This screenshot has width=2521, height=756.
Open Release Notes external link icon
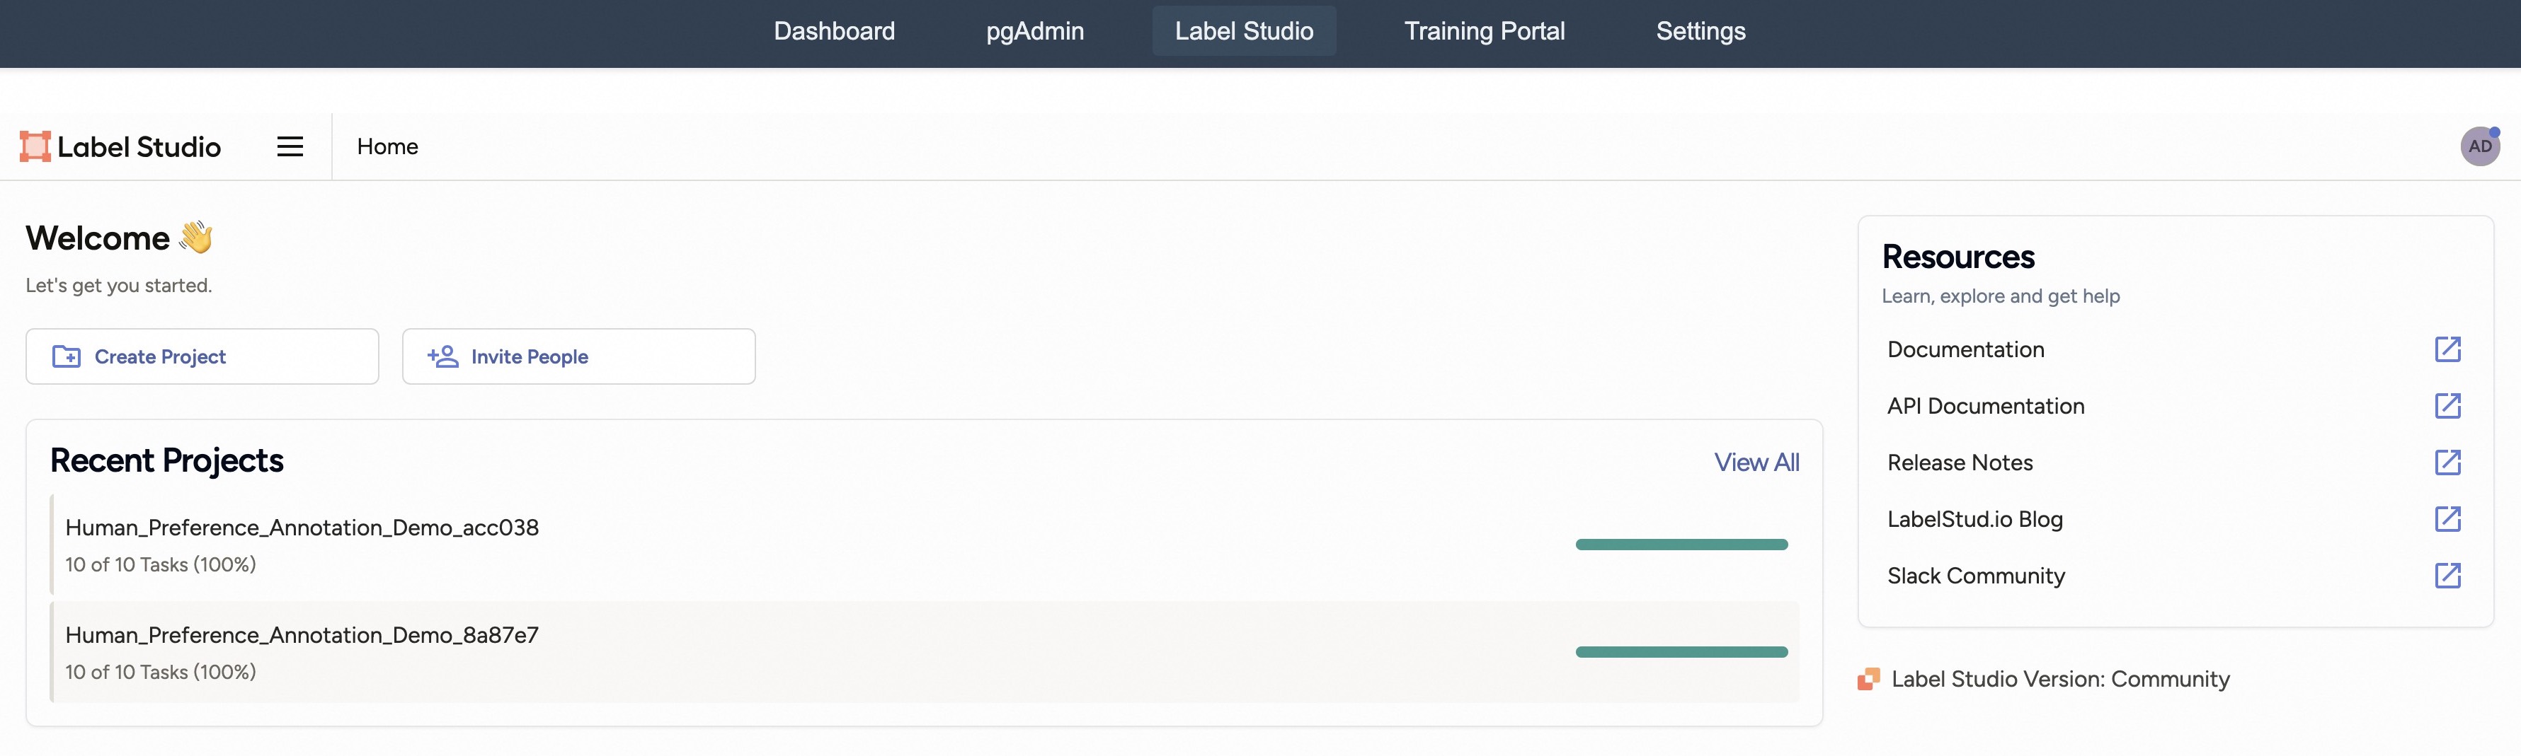[x=2447, y=463]
